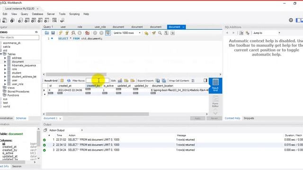This screenshot has height=170, width=303.
Task: Switch to the Query 1 tab
Action: point(48,27)
